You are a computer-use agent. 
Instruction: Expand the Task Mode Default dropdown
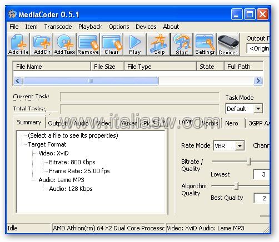coord(258,109)
